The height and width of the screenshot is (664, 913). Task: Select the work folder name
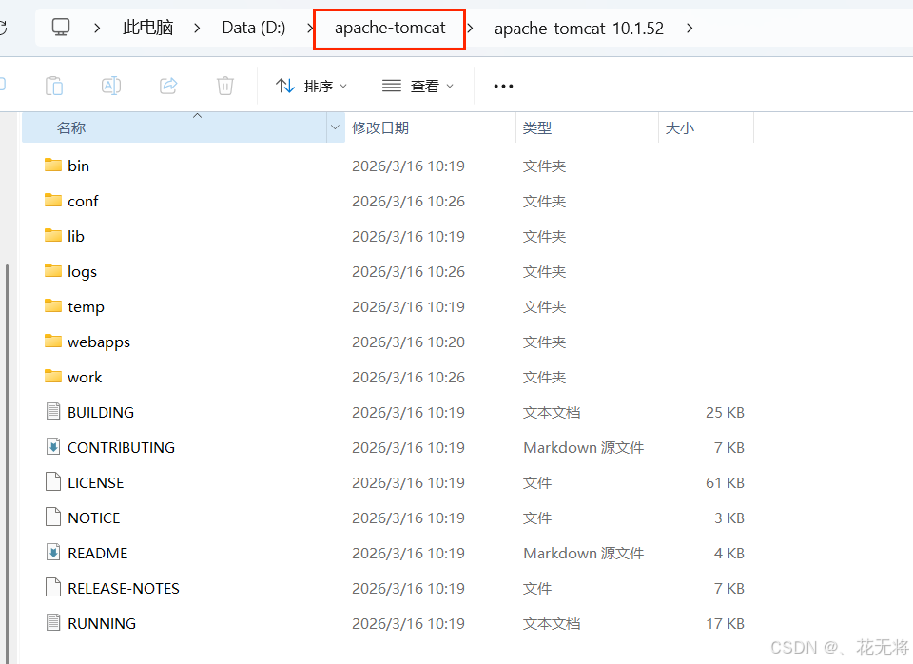85,378
